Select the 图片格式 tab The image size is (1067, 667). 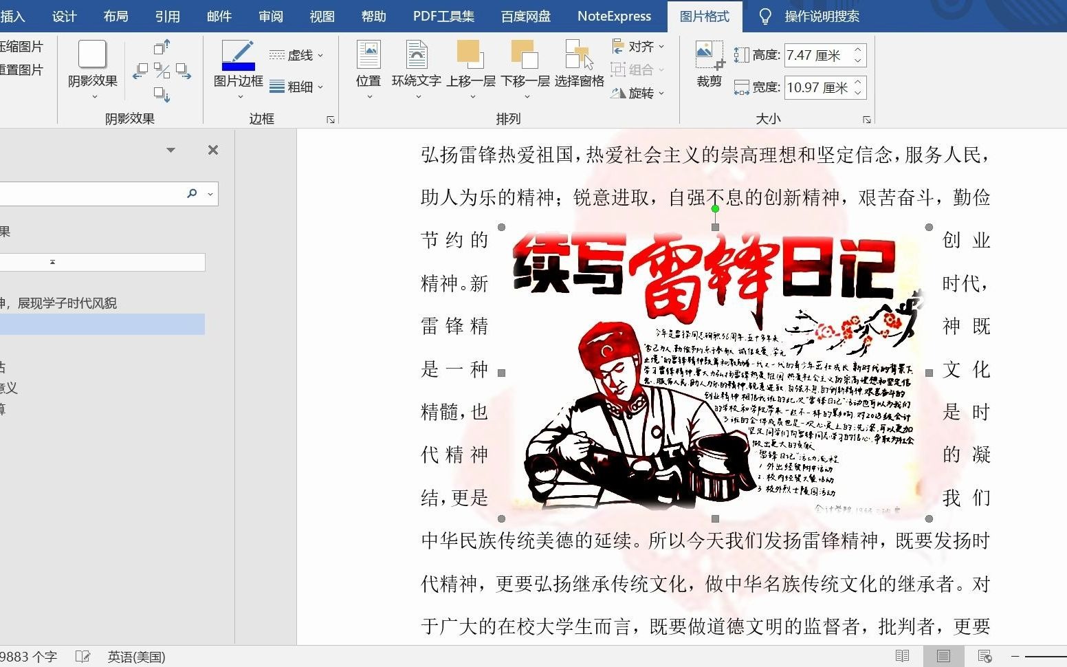(705, 16)
